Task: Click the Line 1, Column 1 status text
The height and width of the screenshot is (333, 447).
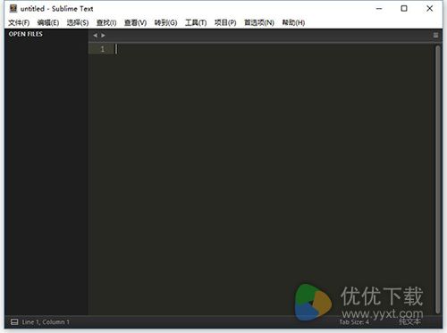Action: (x=46, y=322)
